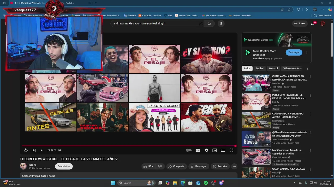Toggle subtitles in the video player
This screenshot has height=187, width=334.
pyautogui.click(x=198, y=150)
